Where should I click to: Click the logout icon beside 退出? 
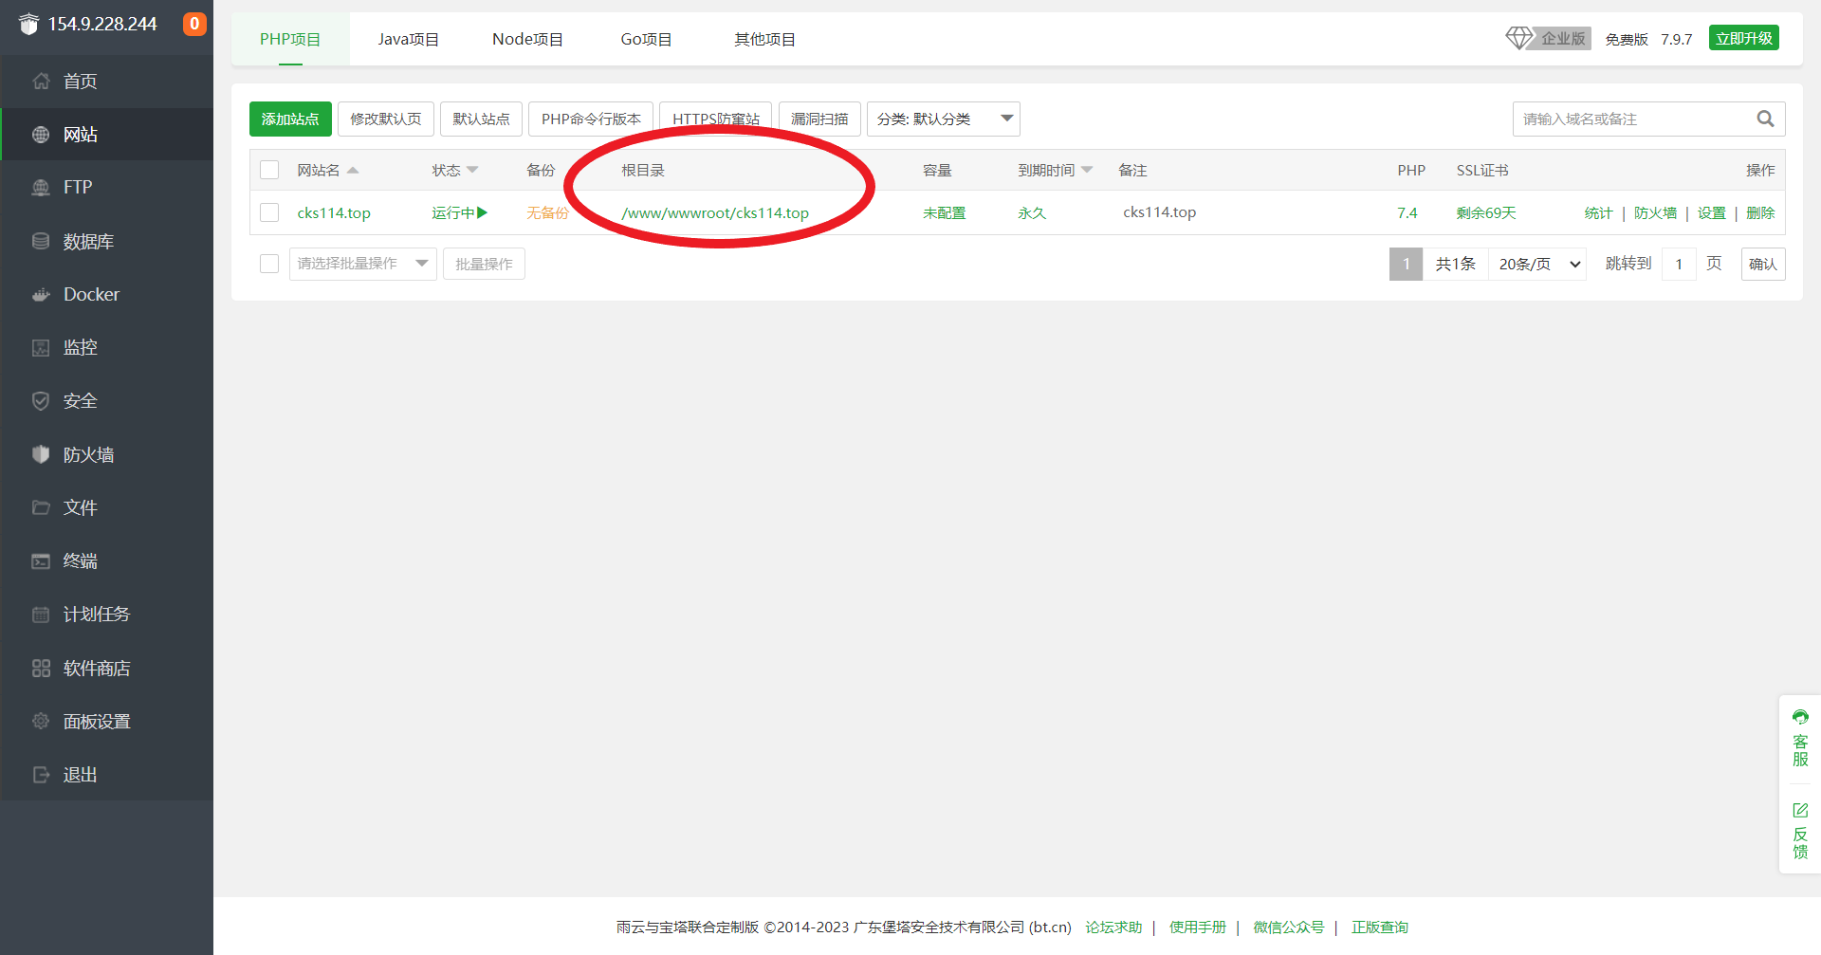coord(41,775)
